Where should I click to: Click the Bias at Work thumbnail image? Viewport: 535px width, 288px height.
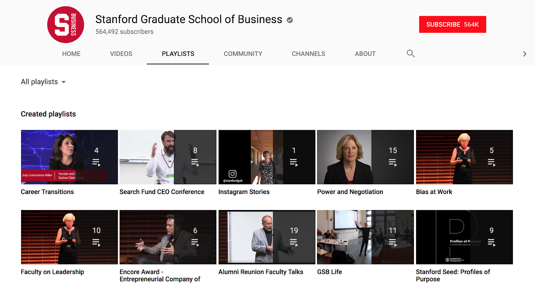(464, 157)
